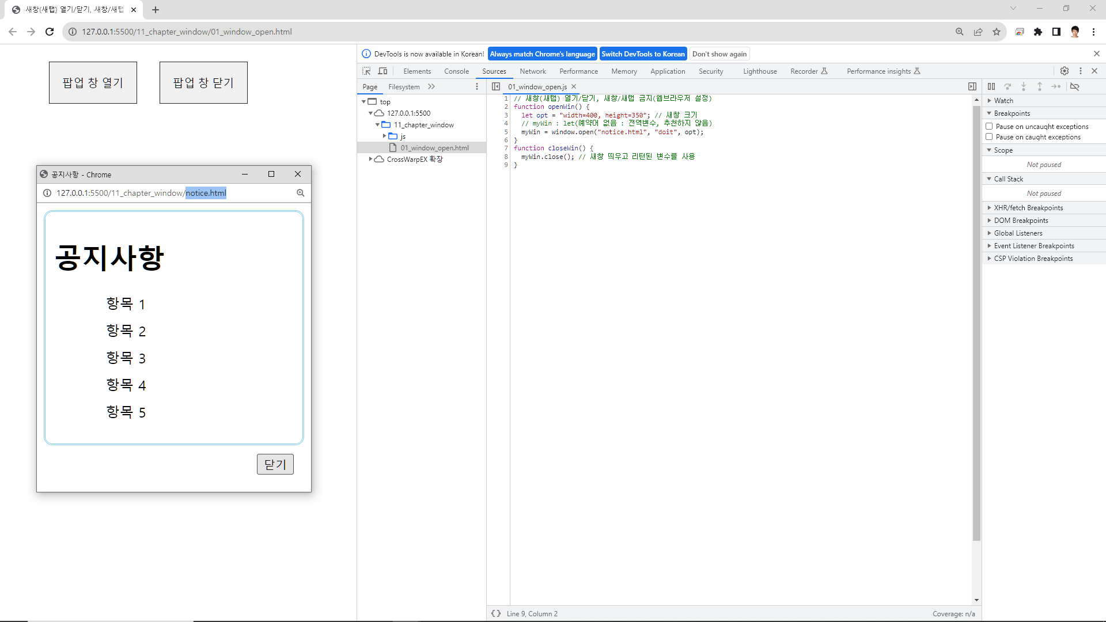Click the deactivate breakpoints icon
Viewport: 1106px width, 622px height.
click(x=1075, y=86)
